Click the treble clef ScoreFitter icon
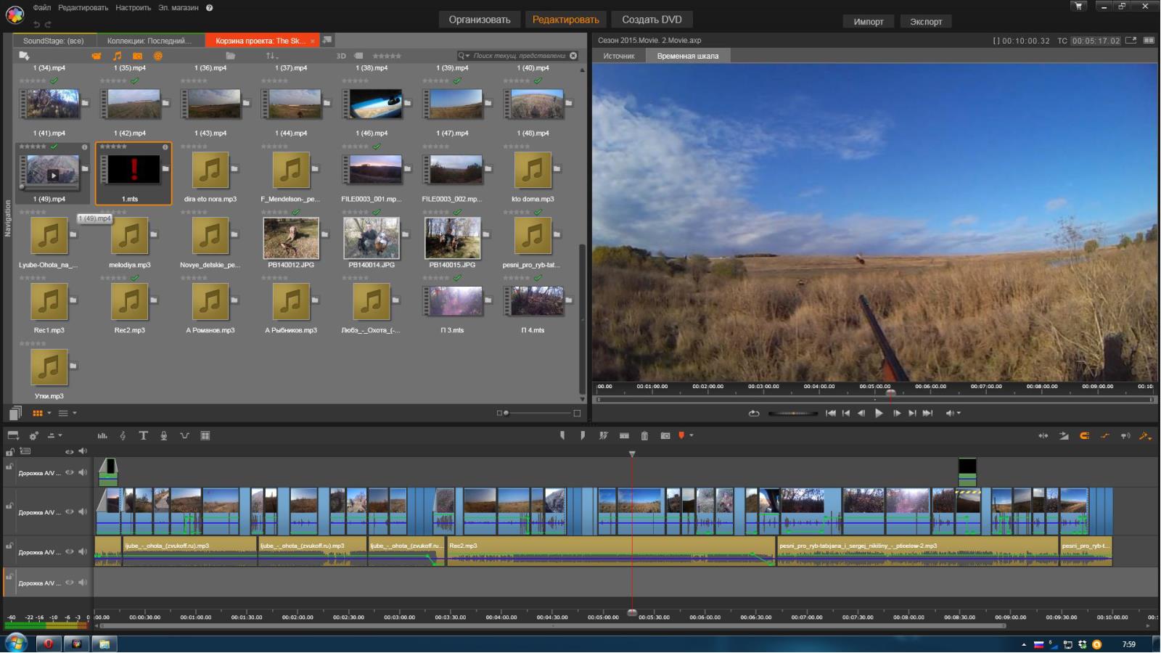Viewport: 1161px width, 653px height. coord(123,435)
